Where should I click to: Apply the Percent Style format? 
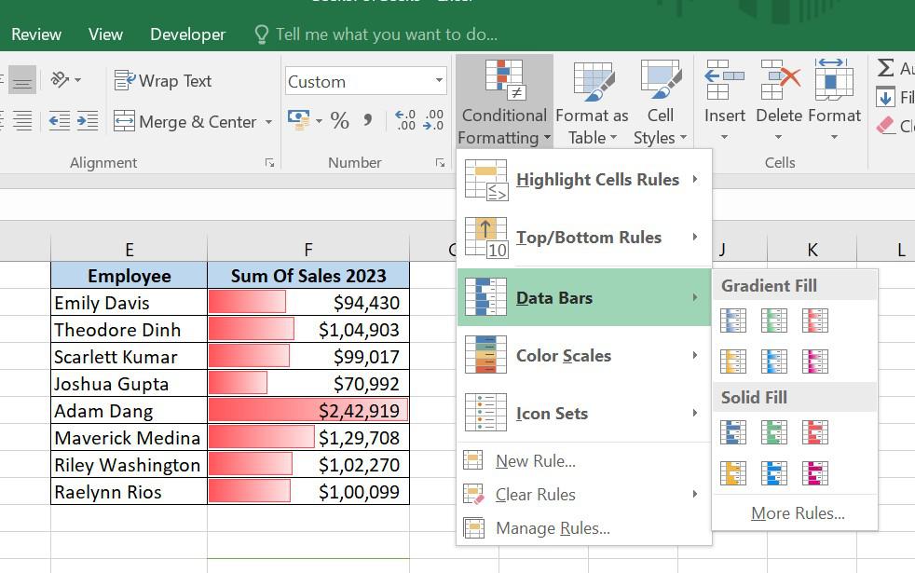[340, 120]
